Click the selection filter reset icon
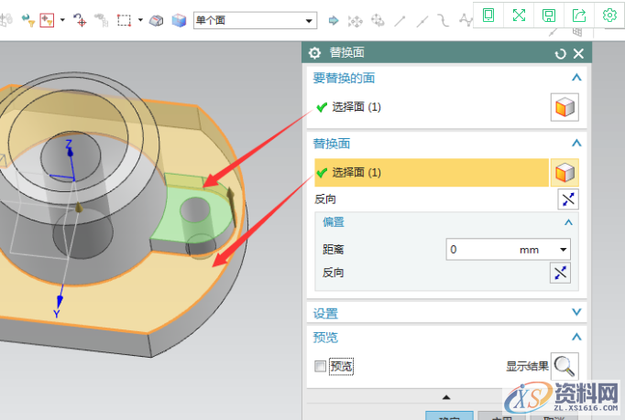Viewport: 625px width, 420px height. pyautogui.click(x=27, y=20)
